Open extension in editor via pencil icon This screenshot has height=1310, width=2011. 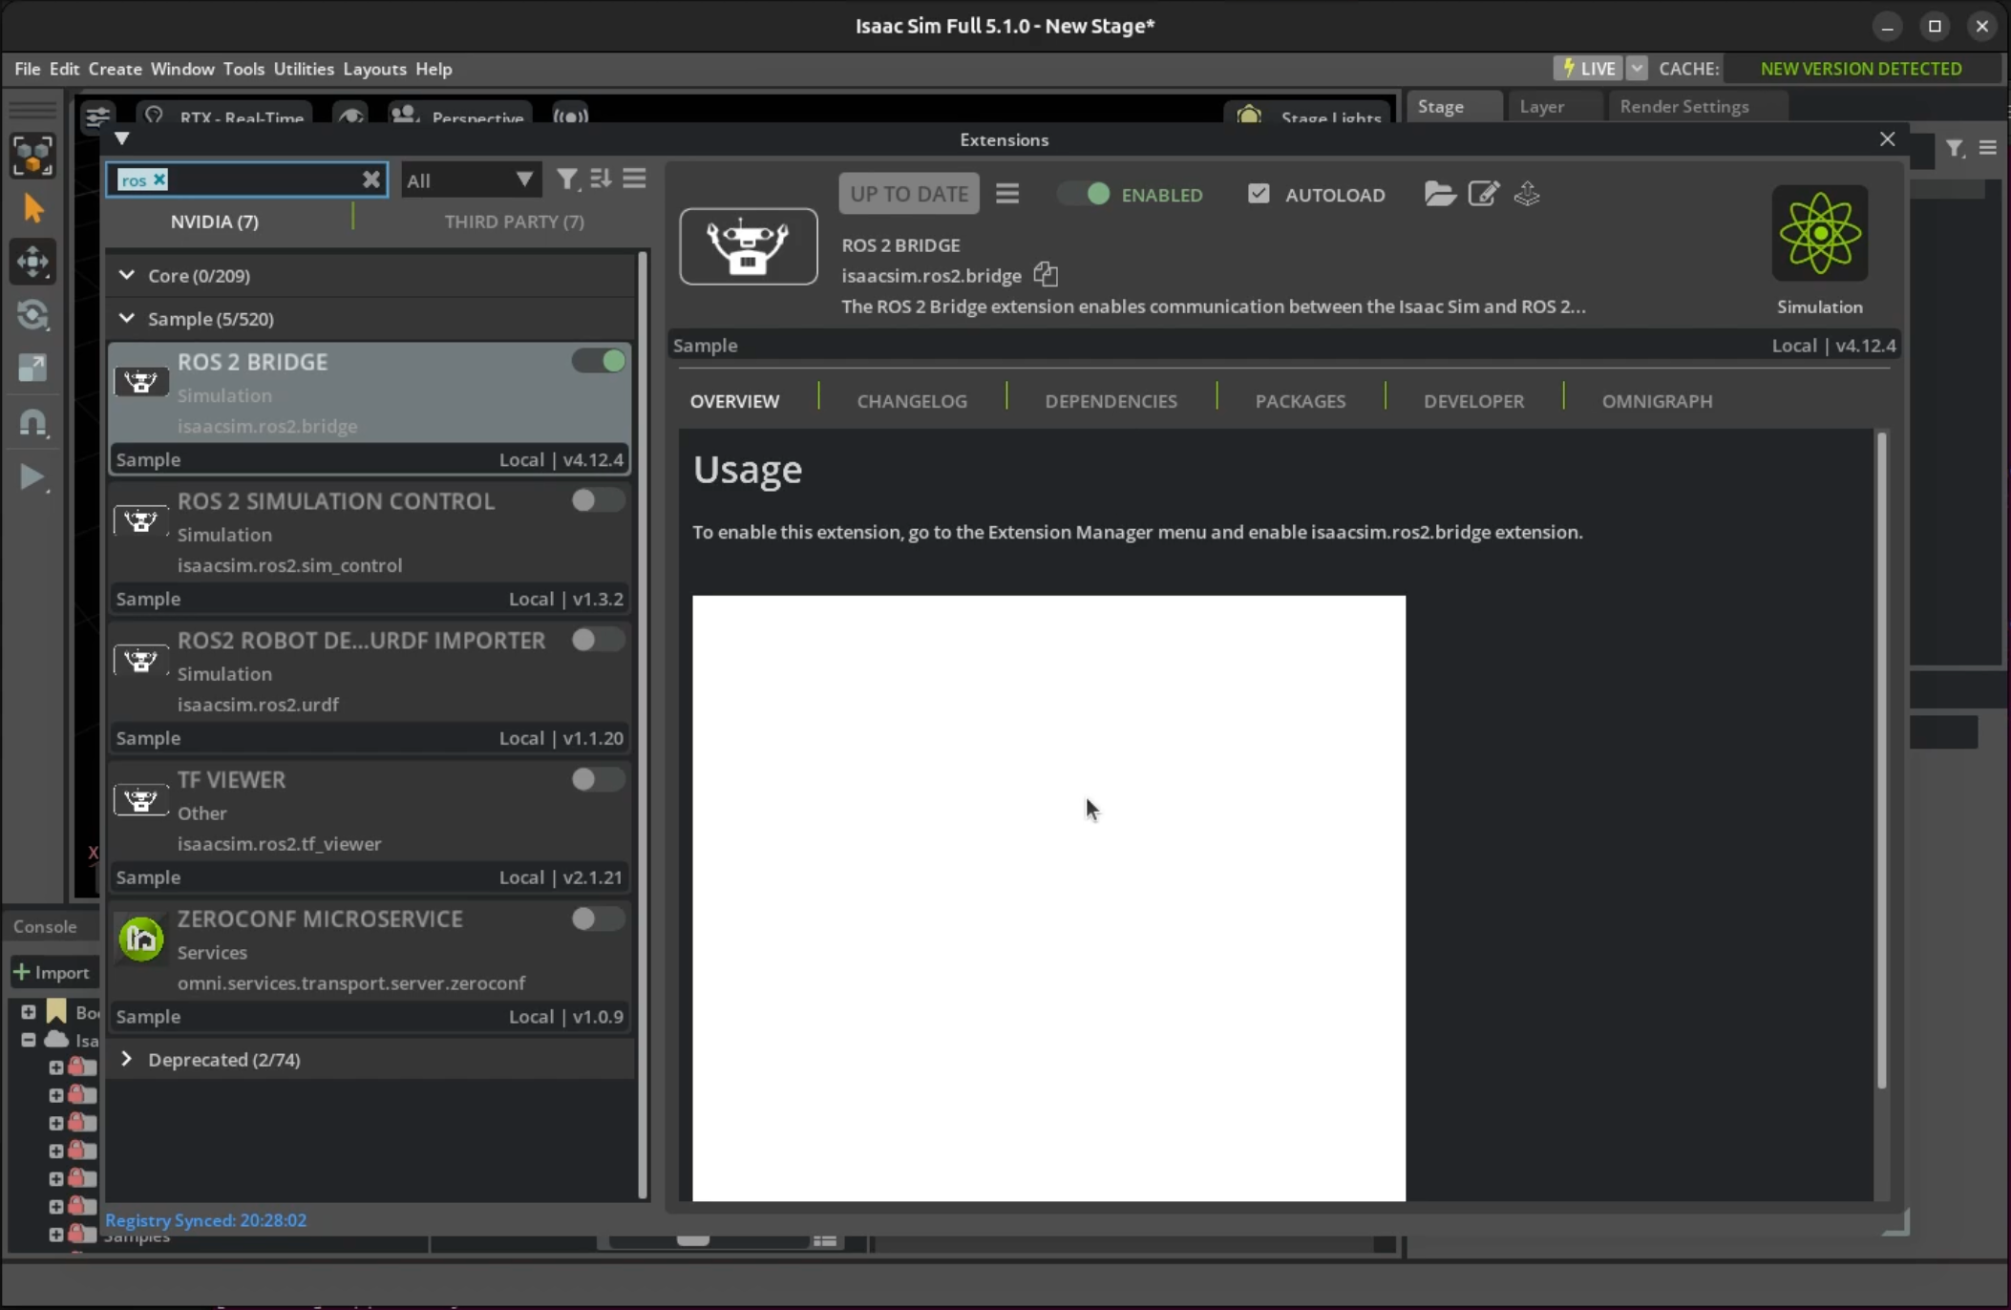[1484, 193]
